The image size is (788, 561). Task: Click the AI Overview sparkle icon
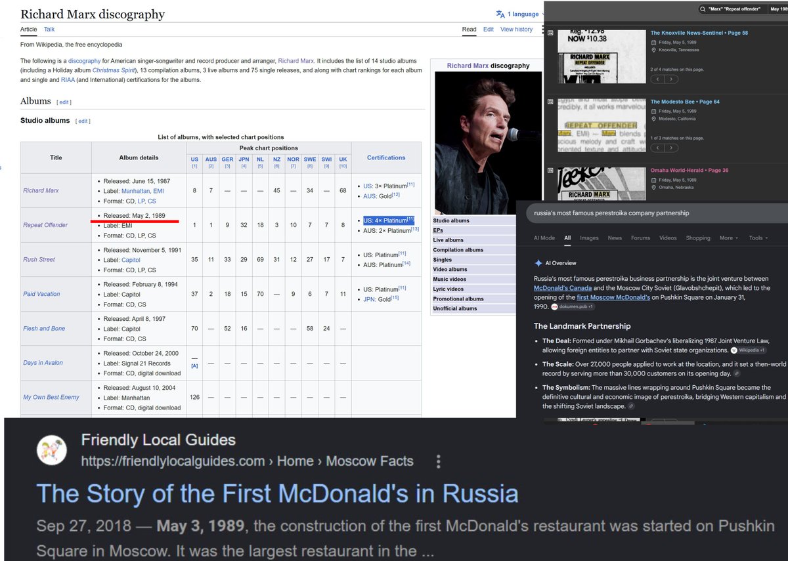pos(538,263)
